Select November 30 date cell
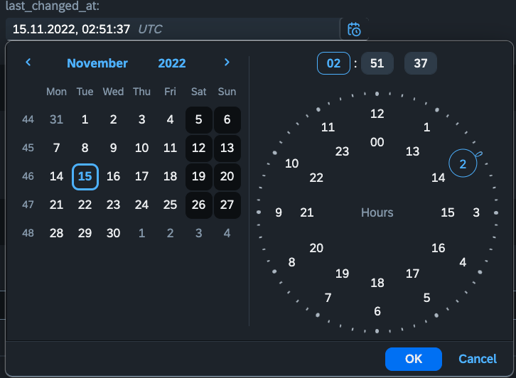The image size is (516, 378). (113, 233)
